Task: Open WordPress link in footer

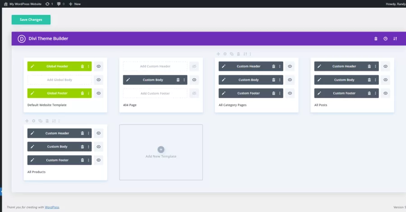Action: click(52, 207)
